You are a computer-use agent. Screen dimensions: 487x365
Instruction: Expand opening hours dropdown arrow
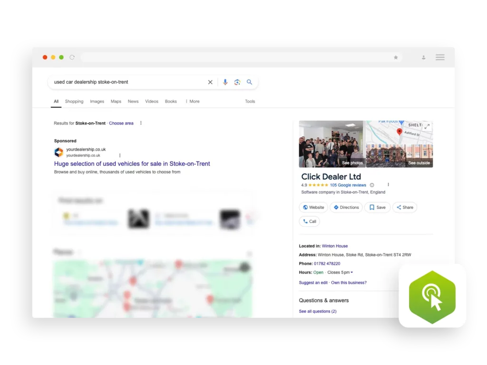point(351,272)
